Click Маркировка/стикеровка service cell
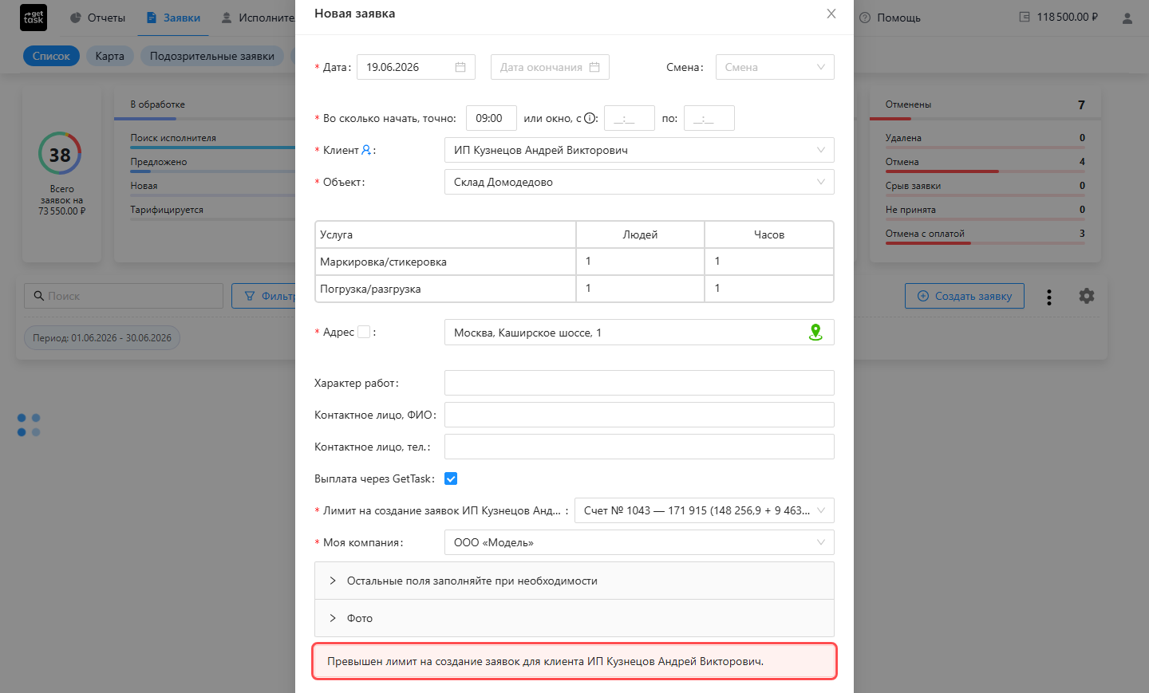 445,262
